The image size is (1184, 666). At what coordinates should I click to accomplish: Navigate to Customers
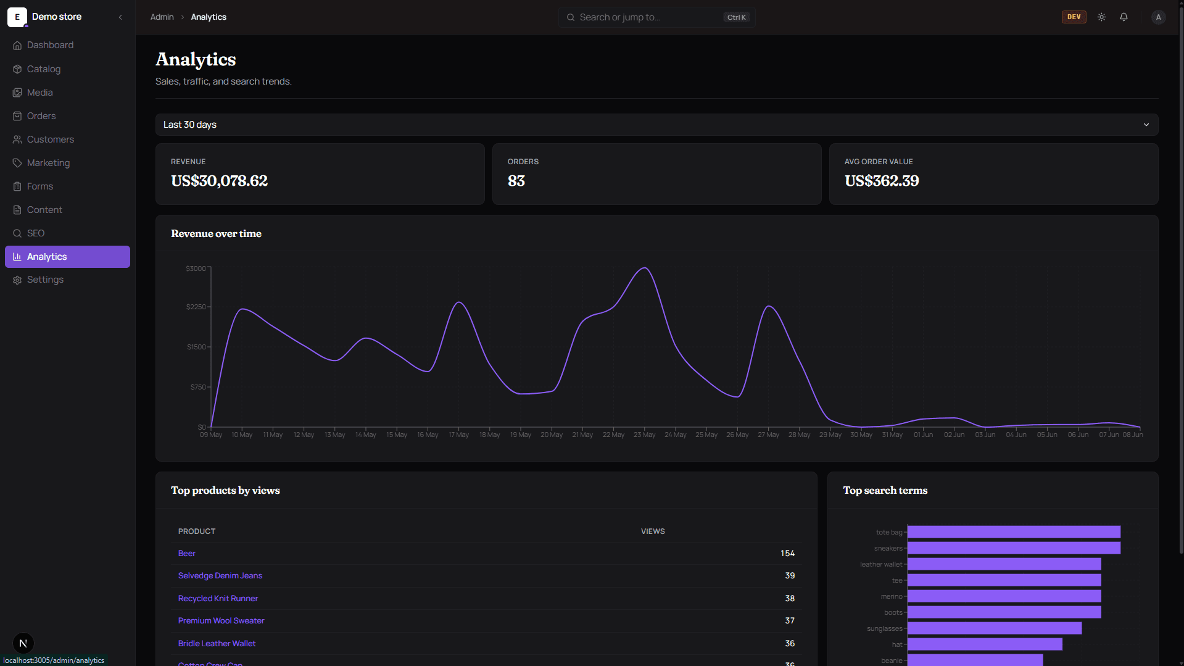click(x=67, y=139)
